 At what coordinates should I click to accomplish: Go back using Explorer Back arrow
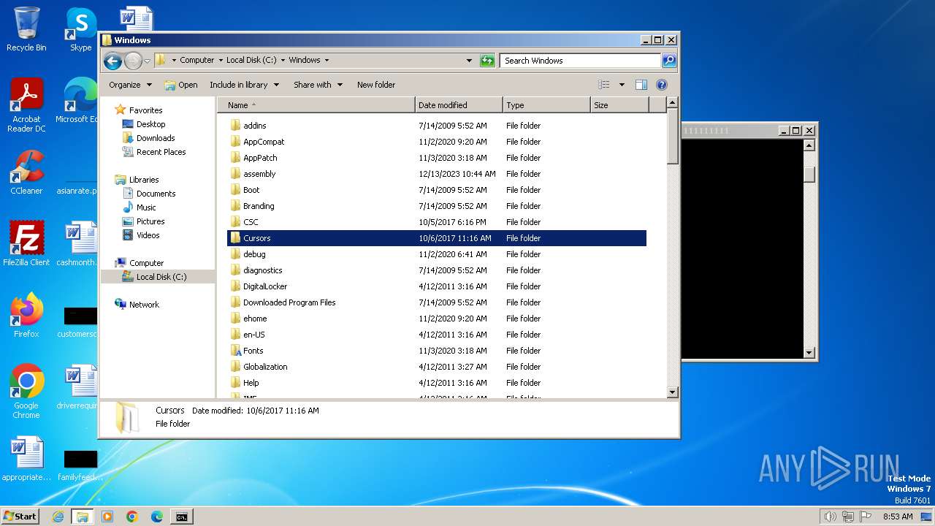click(112, 61)
